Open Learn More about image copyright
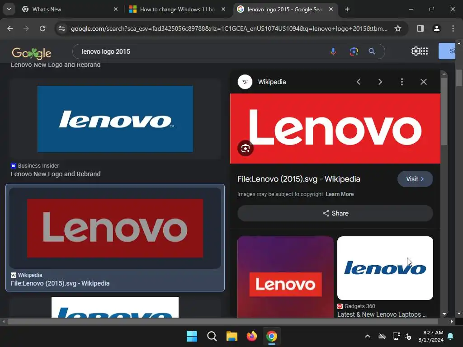The width and height of the screenshot is (463, 347). click(x=340, y=194)
